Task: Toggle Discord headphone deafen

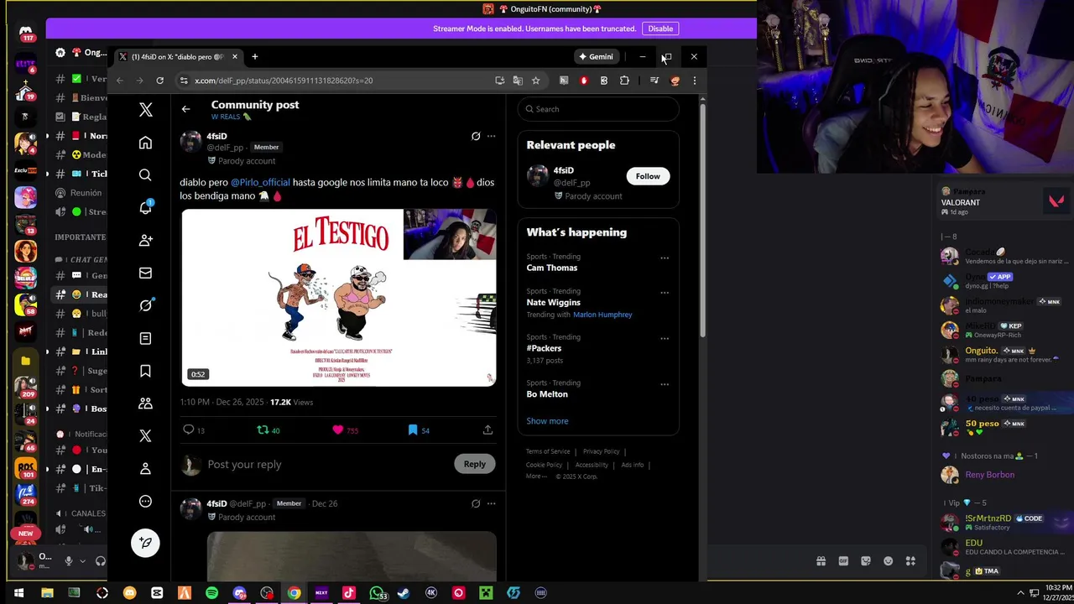Action: click(x=100, y=560)
